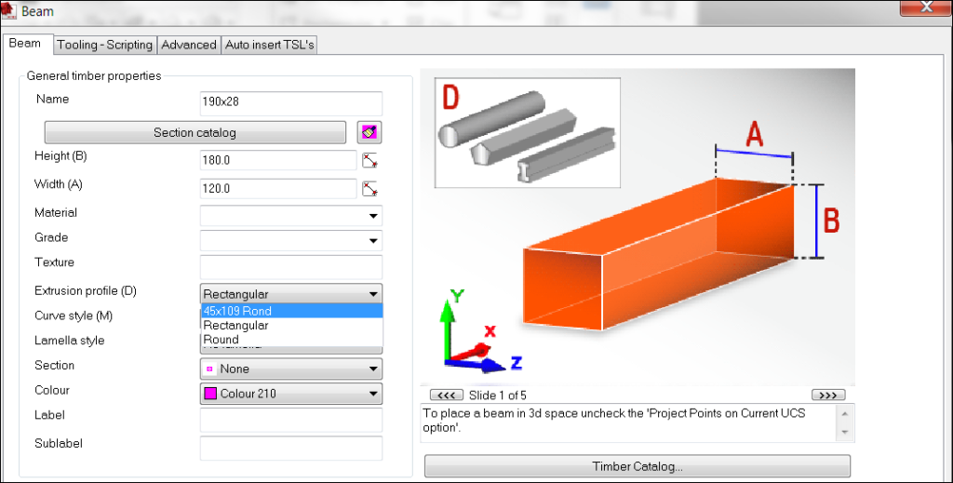Click the Texture input field
Viewport: 953px width, 483px height.
pos(291,267)
